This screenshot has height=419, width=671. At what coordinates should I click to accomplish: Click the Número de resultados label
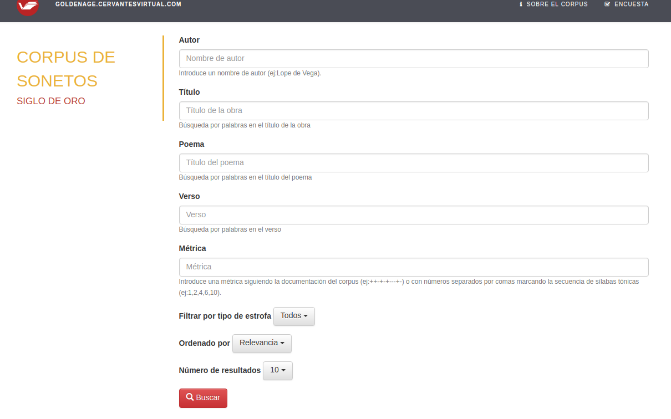pyautogui.click(x=220, y=370)
